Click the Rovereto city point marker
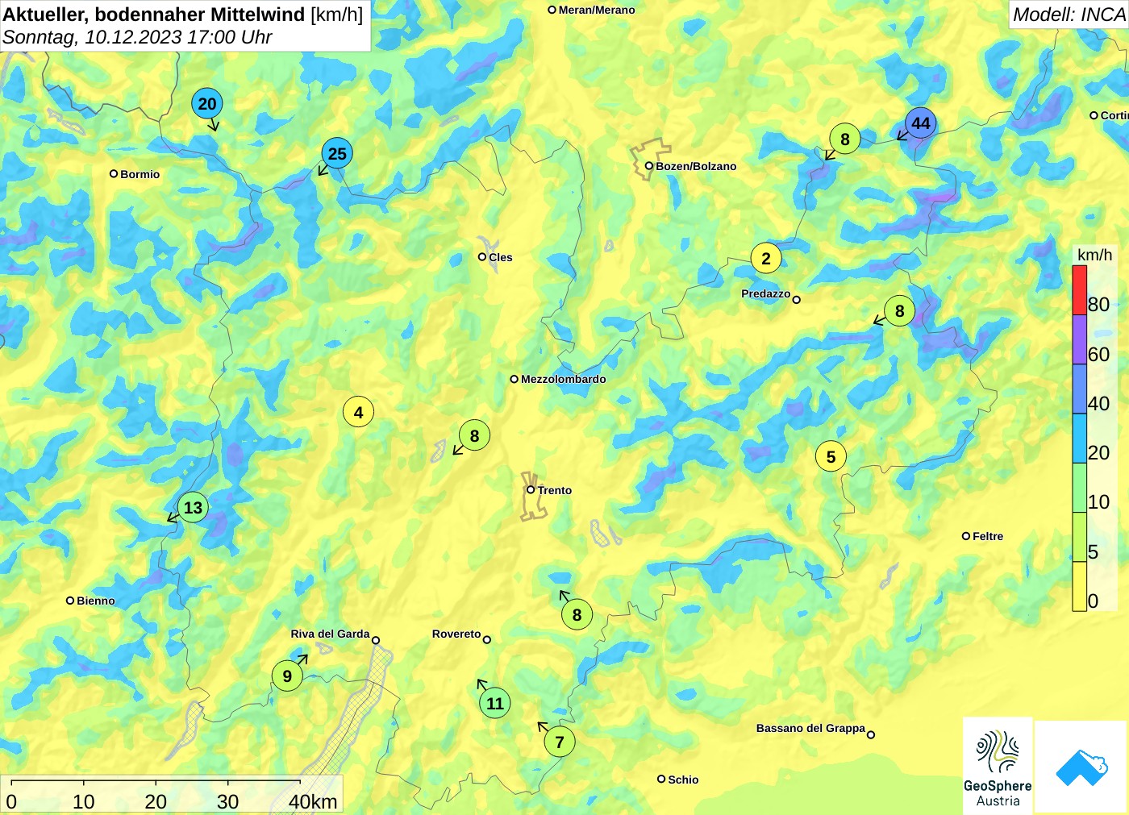Image resolution: width=1129 pixels, height=815 pixels. [x=487, y=639]
